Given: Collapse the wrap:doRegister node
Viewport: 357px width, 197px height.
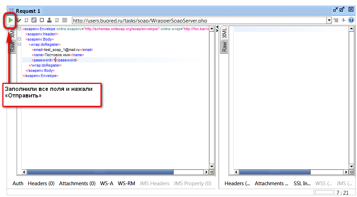Looking at the screenshot, I should pyautogui.click(x=19, y=44).
